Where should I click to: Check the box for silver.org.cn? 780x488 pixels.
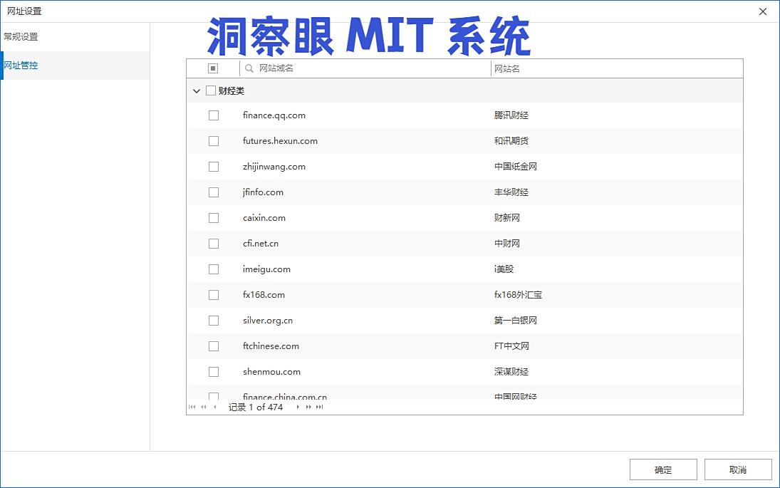point(214,321)
